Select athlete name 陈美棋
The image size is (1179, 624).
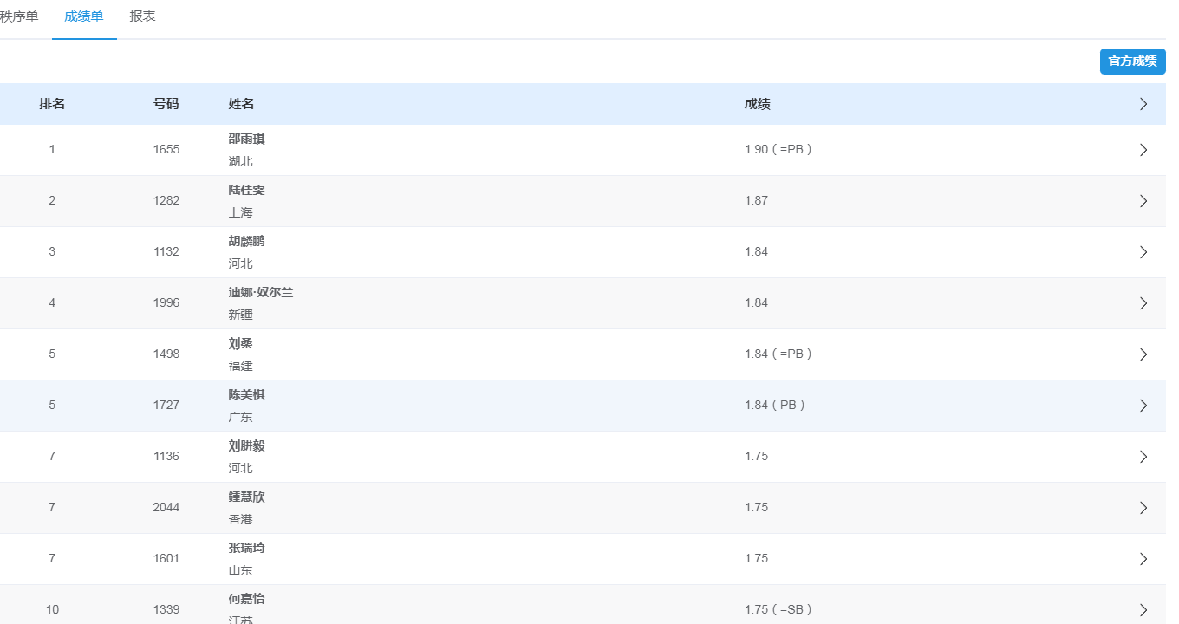(247, 395)
